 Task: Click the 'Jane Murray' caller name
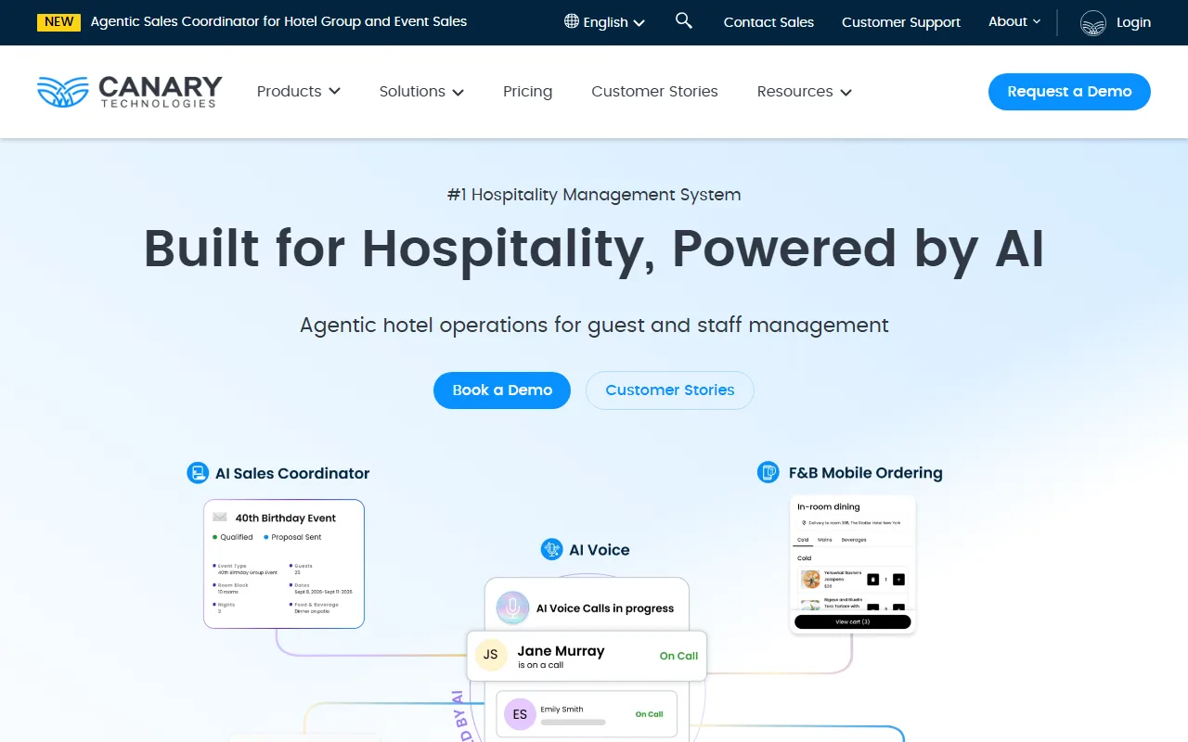tap(561, 651)
